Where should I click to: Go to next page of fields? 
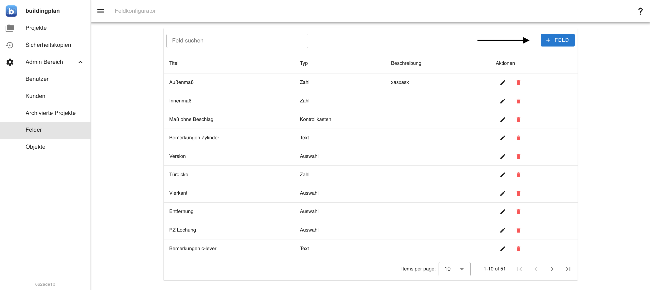pos(552,269)
